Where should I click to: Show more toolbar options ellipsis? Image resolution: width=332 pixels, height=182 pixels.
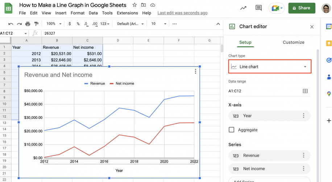pyautogui.click(x=174, y=24)
